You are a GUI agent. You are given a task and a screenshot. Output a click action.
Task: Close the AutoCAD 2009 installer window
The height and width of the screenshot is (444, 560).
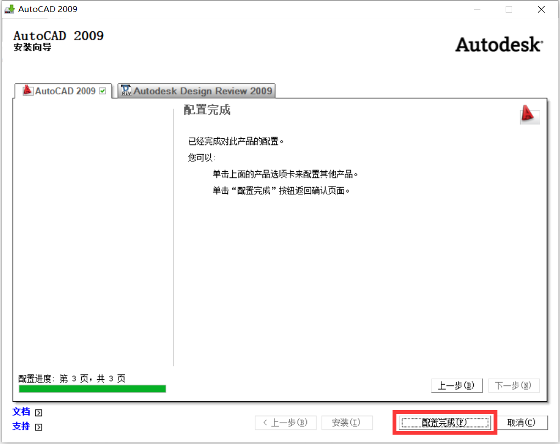point(541,9)
